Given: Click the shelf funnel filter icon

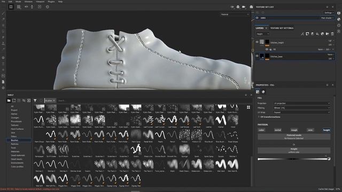Looking at the screenshot, I should [35, 101].
